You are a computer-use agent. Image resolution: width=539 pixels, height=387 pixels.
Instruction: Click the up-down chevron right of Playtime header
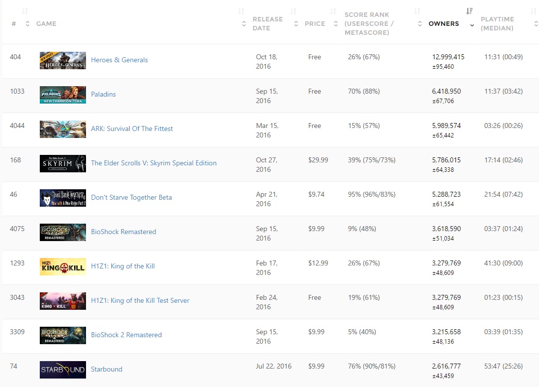click(536, 24)
